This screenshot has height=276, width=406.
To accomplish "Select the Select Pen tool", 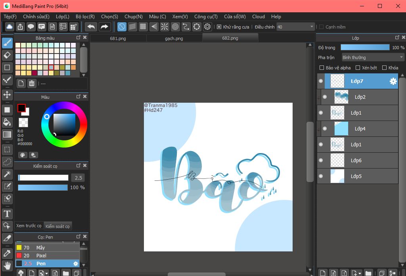I will point(7,186).
